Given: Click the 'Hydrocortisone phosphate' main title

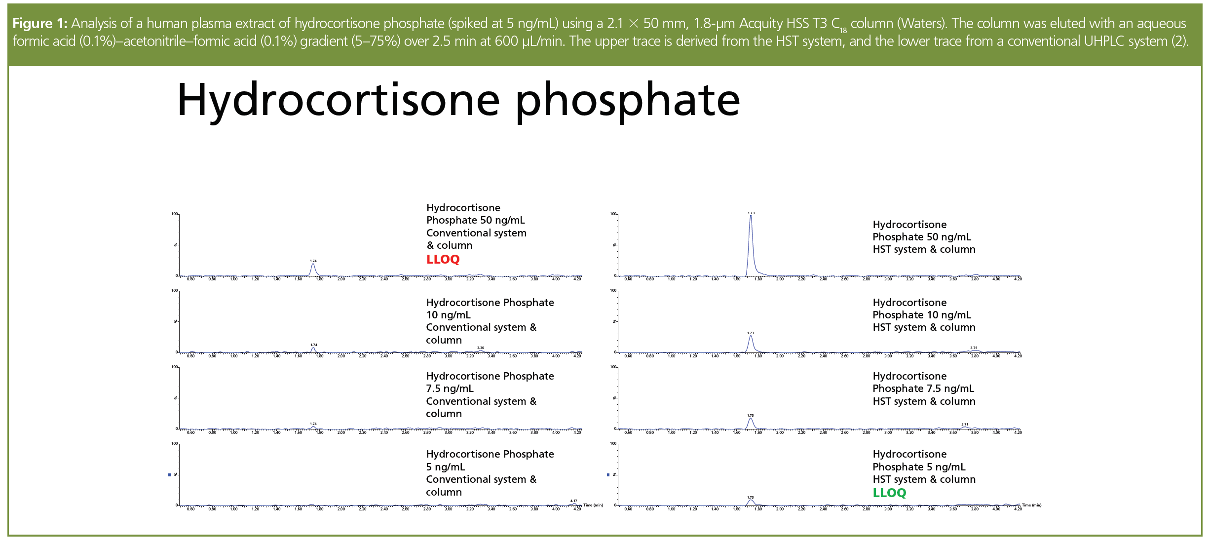Looking at the screenshot, I should pyautogui.click(x=458, y=100).
